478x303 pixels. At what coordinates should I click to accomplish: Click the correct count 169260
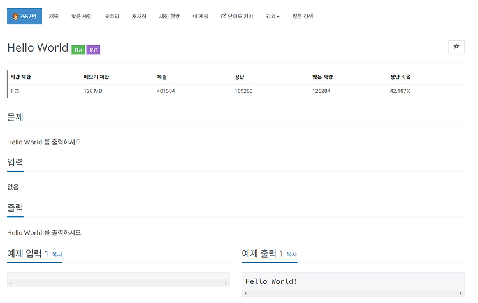[243, 91]
